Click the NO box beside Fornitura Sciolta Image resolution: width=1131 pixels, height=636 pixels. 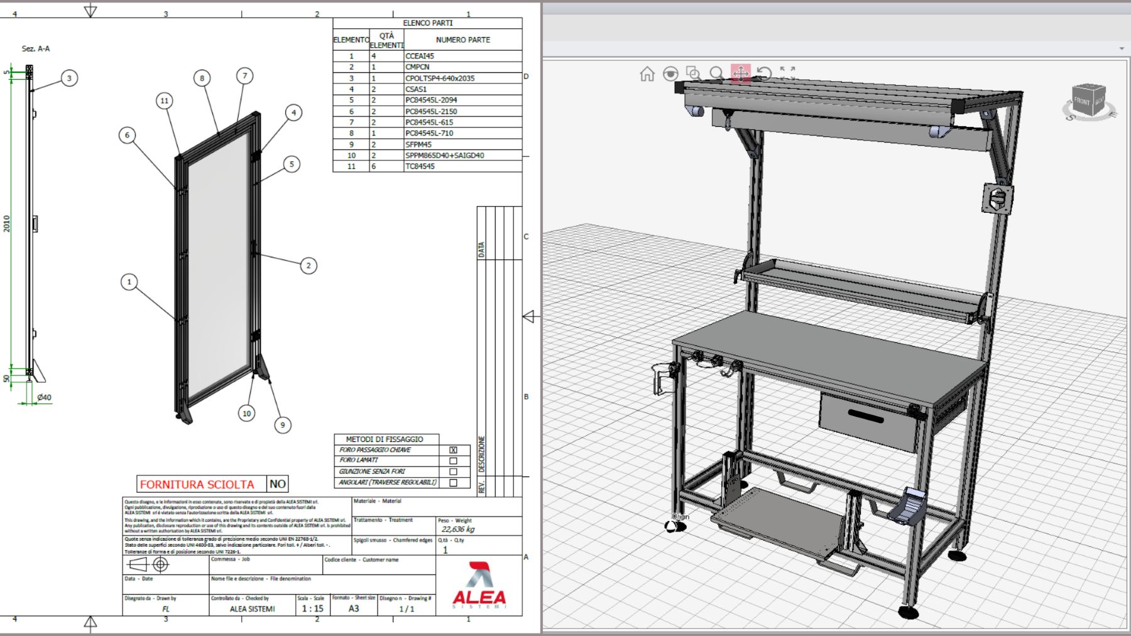click(277, 484)
